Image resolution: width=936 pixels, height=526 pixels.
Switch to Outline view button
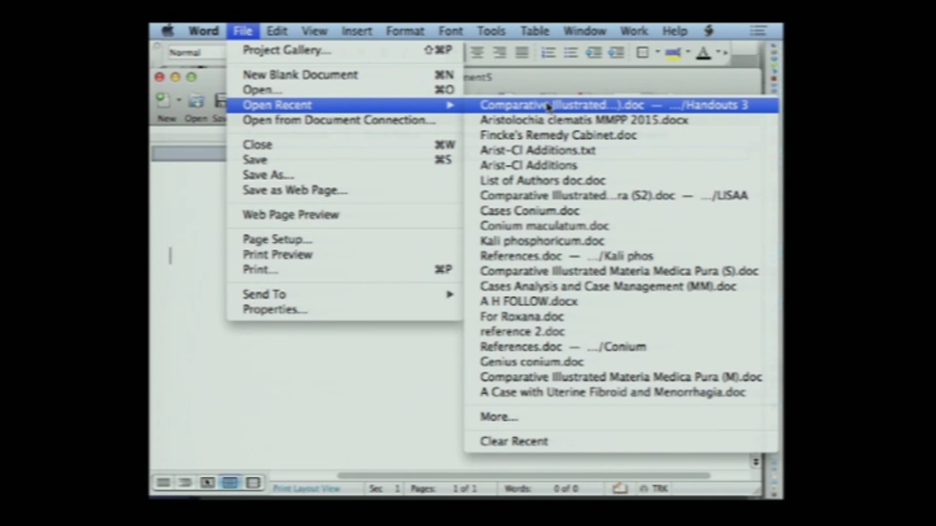185,483
